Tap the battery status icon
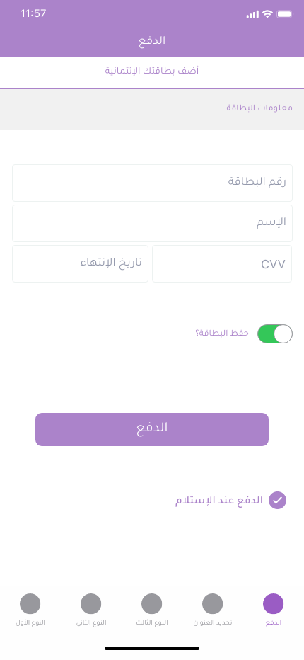The image size is (304, 660). tap(285, 14)
